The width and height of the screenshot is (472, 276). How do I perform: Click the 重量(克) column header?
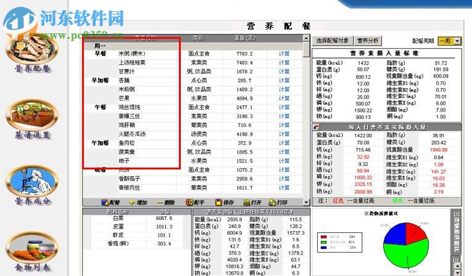pos(244,38)
